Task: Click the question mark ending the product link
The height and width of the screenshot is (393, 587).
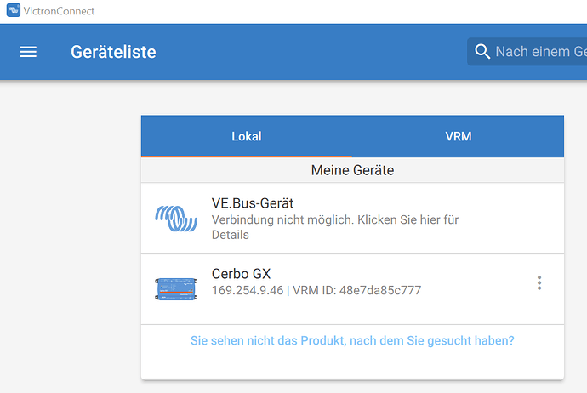Action: (x=510, y=340)
